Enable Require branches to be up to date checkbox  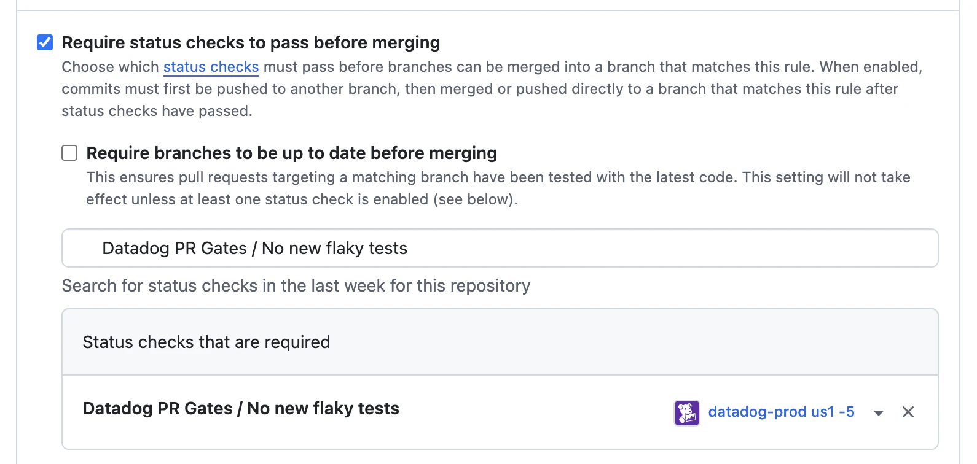(69, 153)
